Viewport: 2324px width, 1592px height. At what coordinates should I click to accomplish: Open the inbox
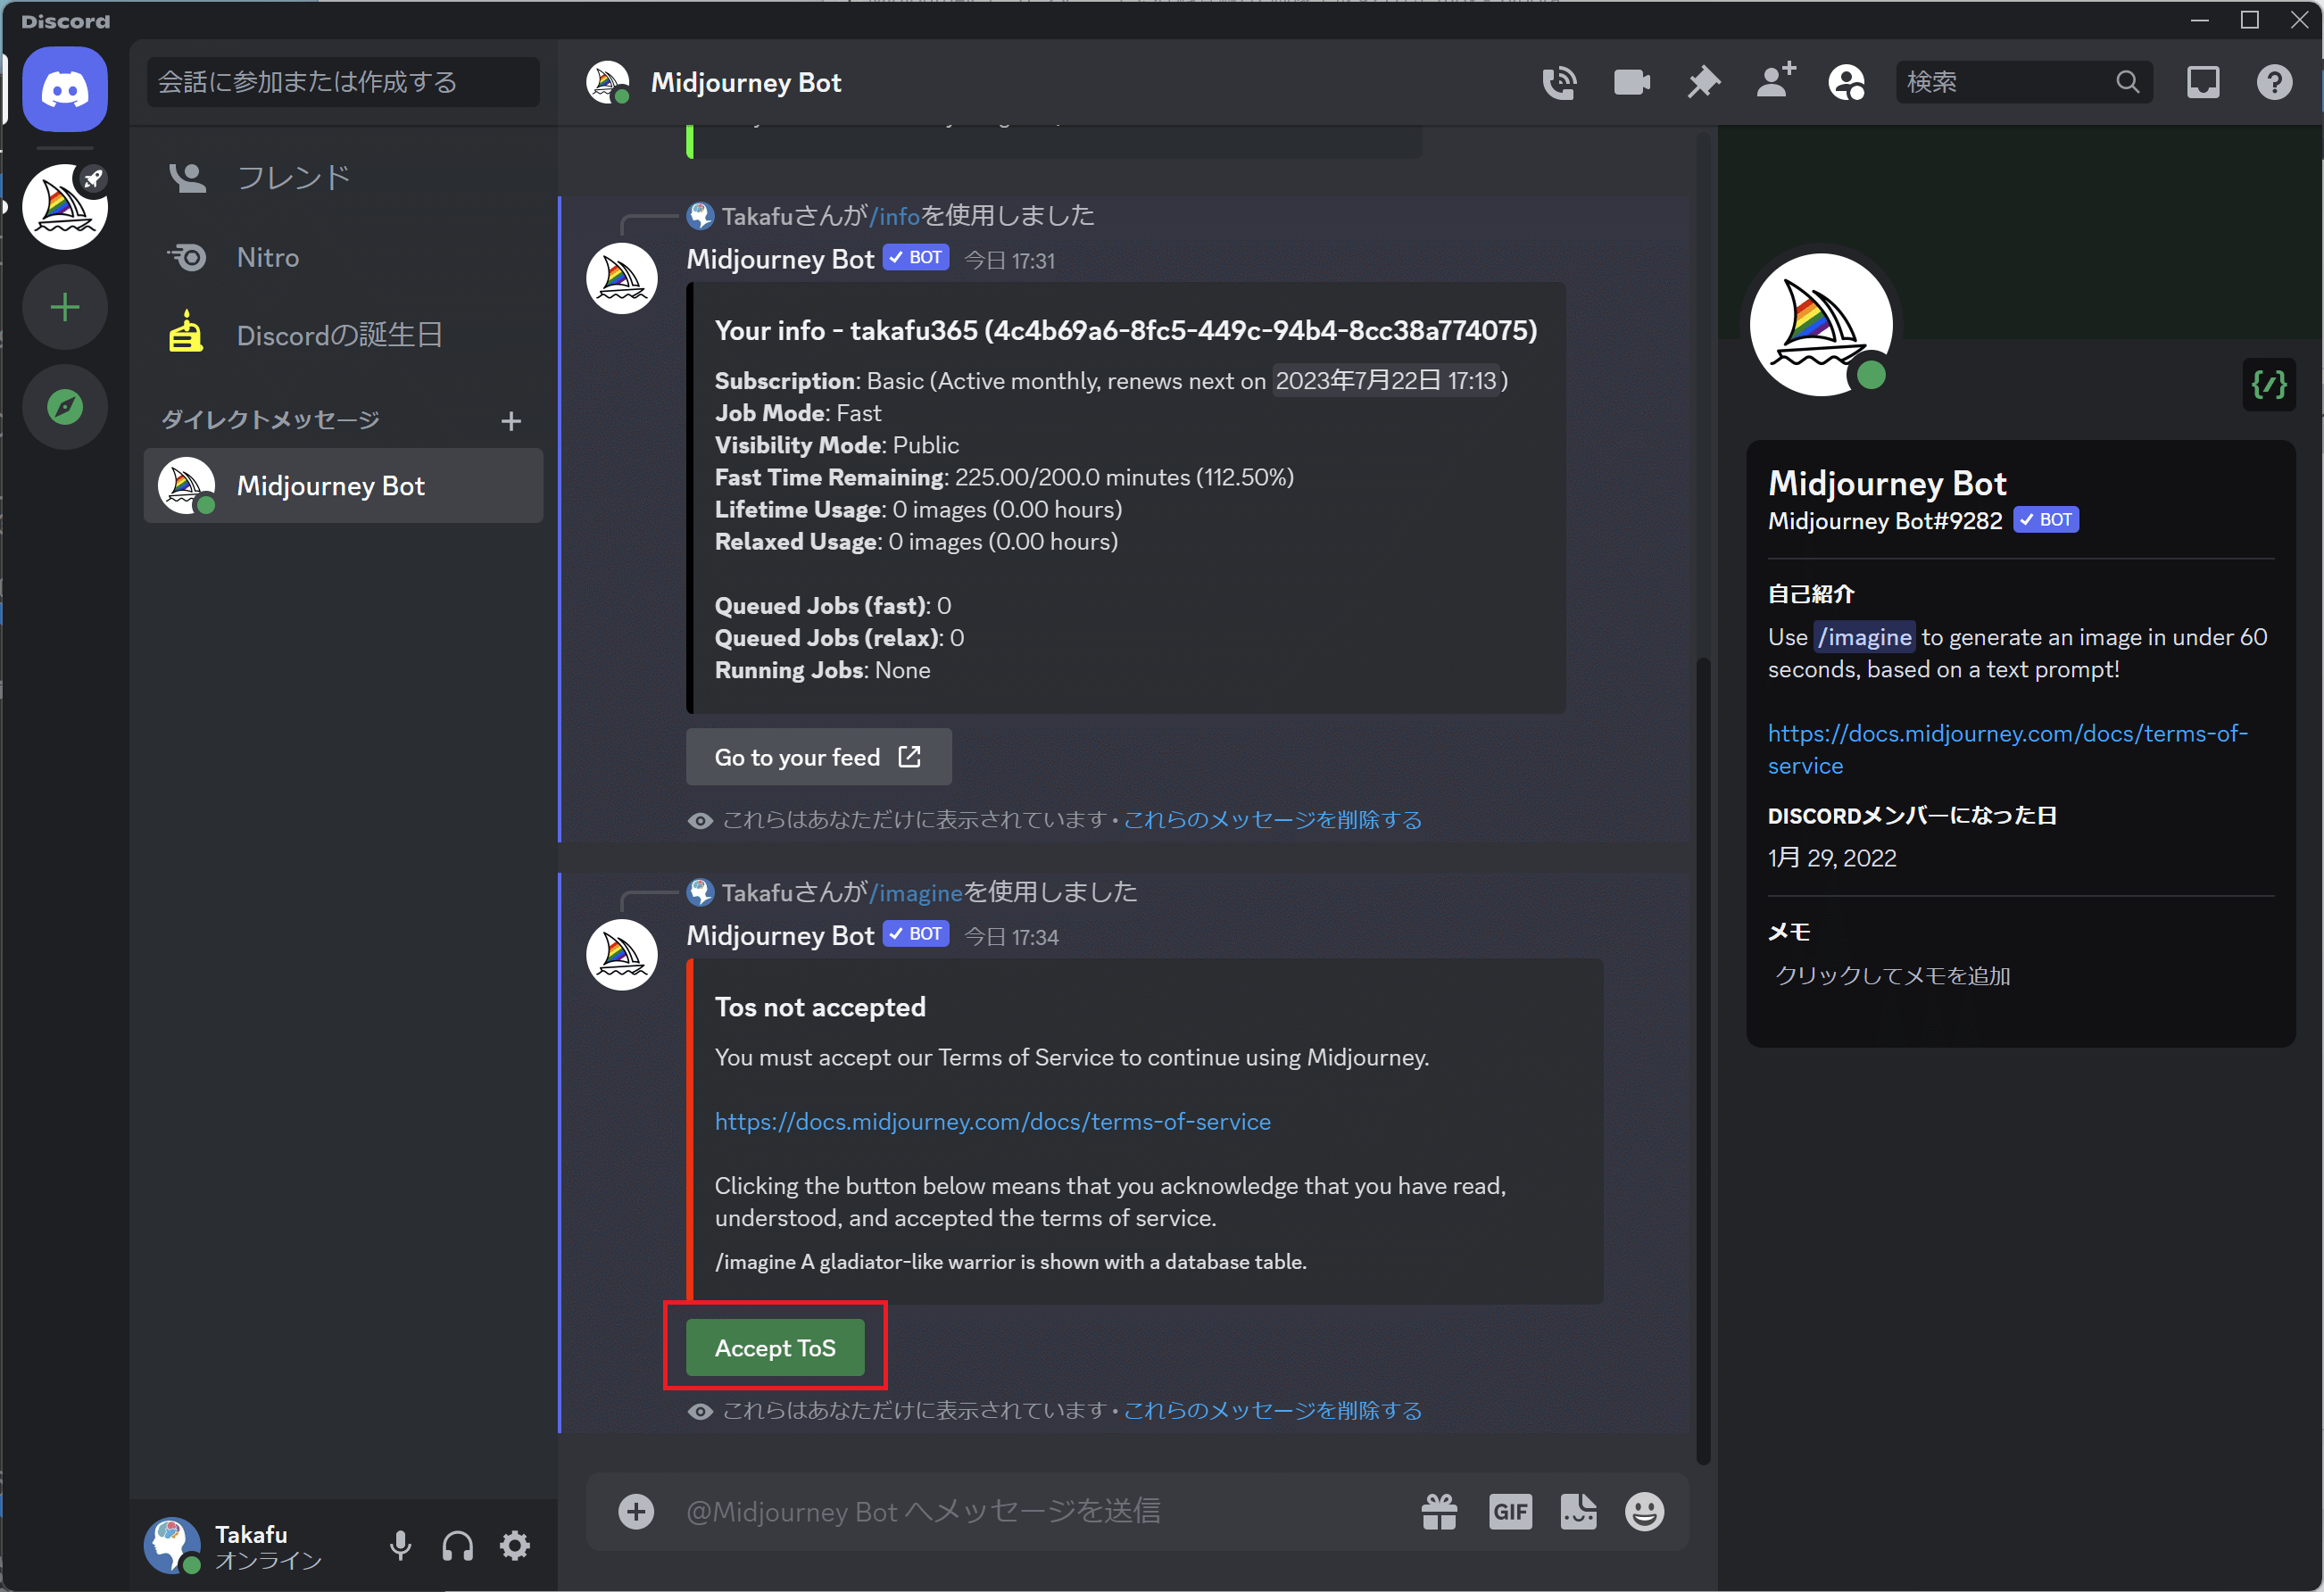point(2203,82)
